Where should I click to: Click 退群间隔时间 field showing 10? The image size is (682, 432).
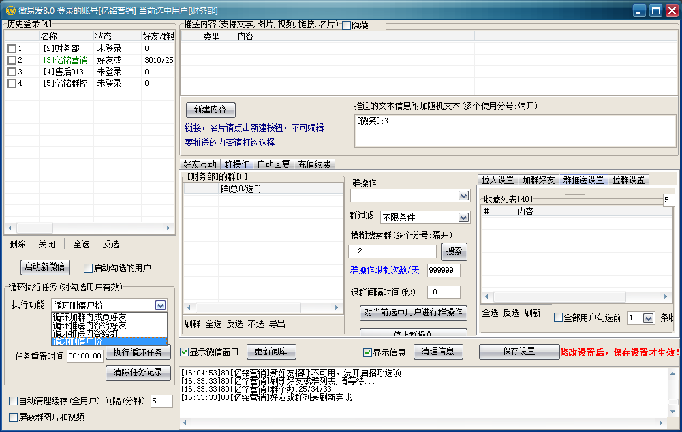click(x=444, y=292)
